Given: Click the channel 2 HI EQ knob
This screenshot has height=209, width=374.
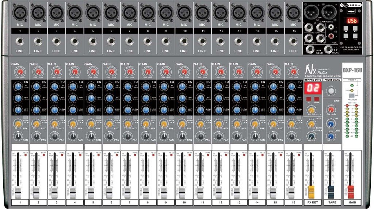Looking at the screenshot, I should click(x=36, y=87).
